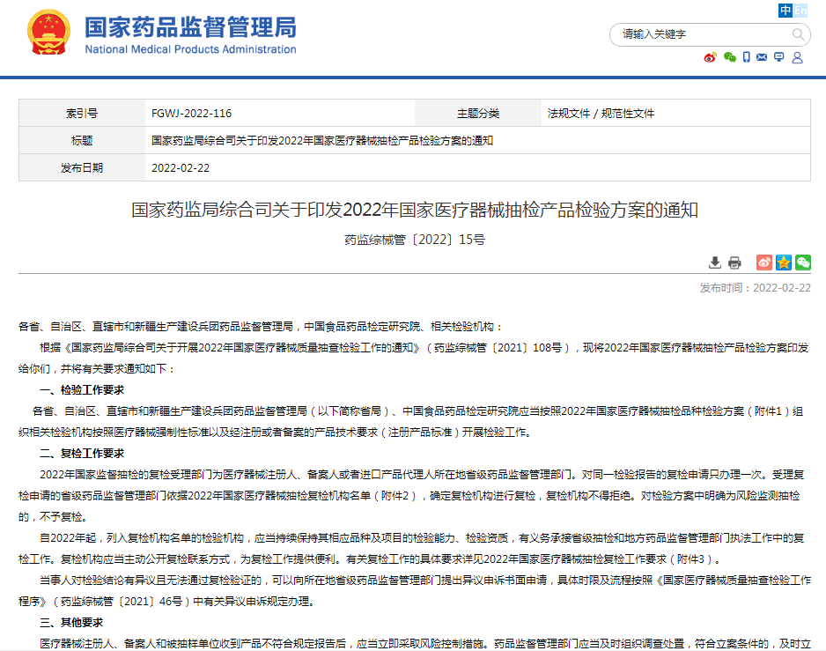The width and height of the screenshot is (826, 651).
Task: Open the Weibo icon under the search bar
Action: click(x=710, y=57)
